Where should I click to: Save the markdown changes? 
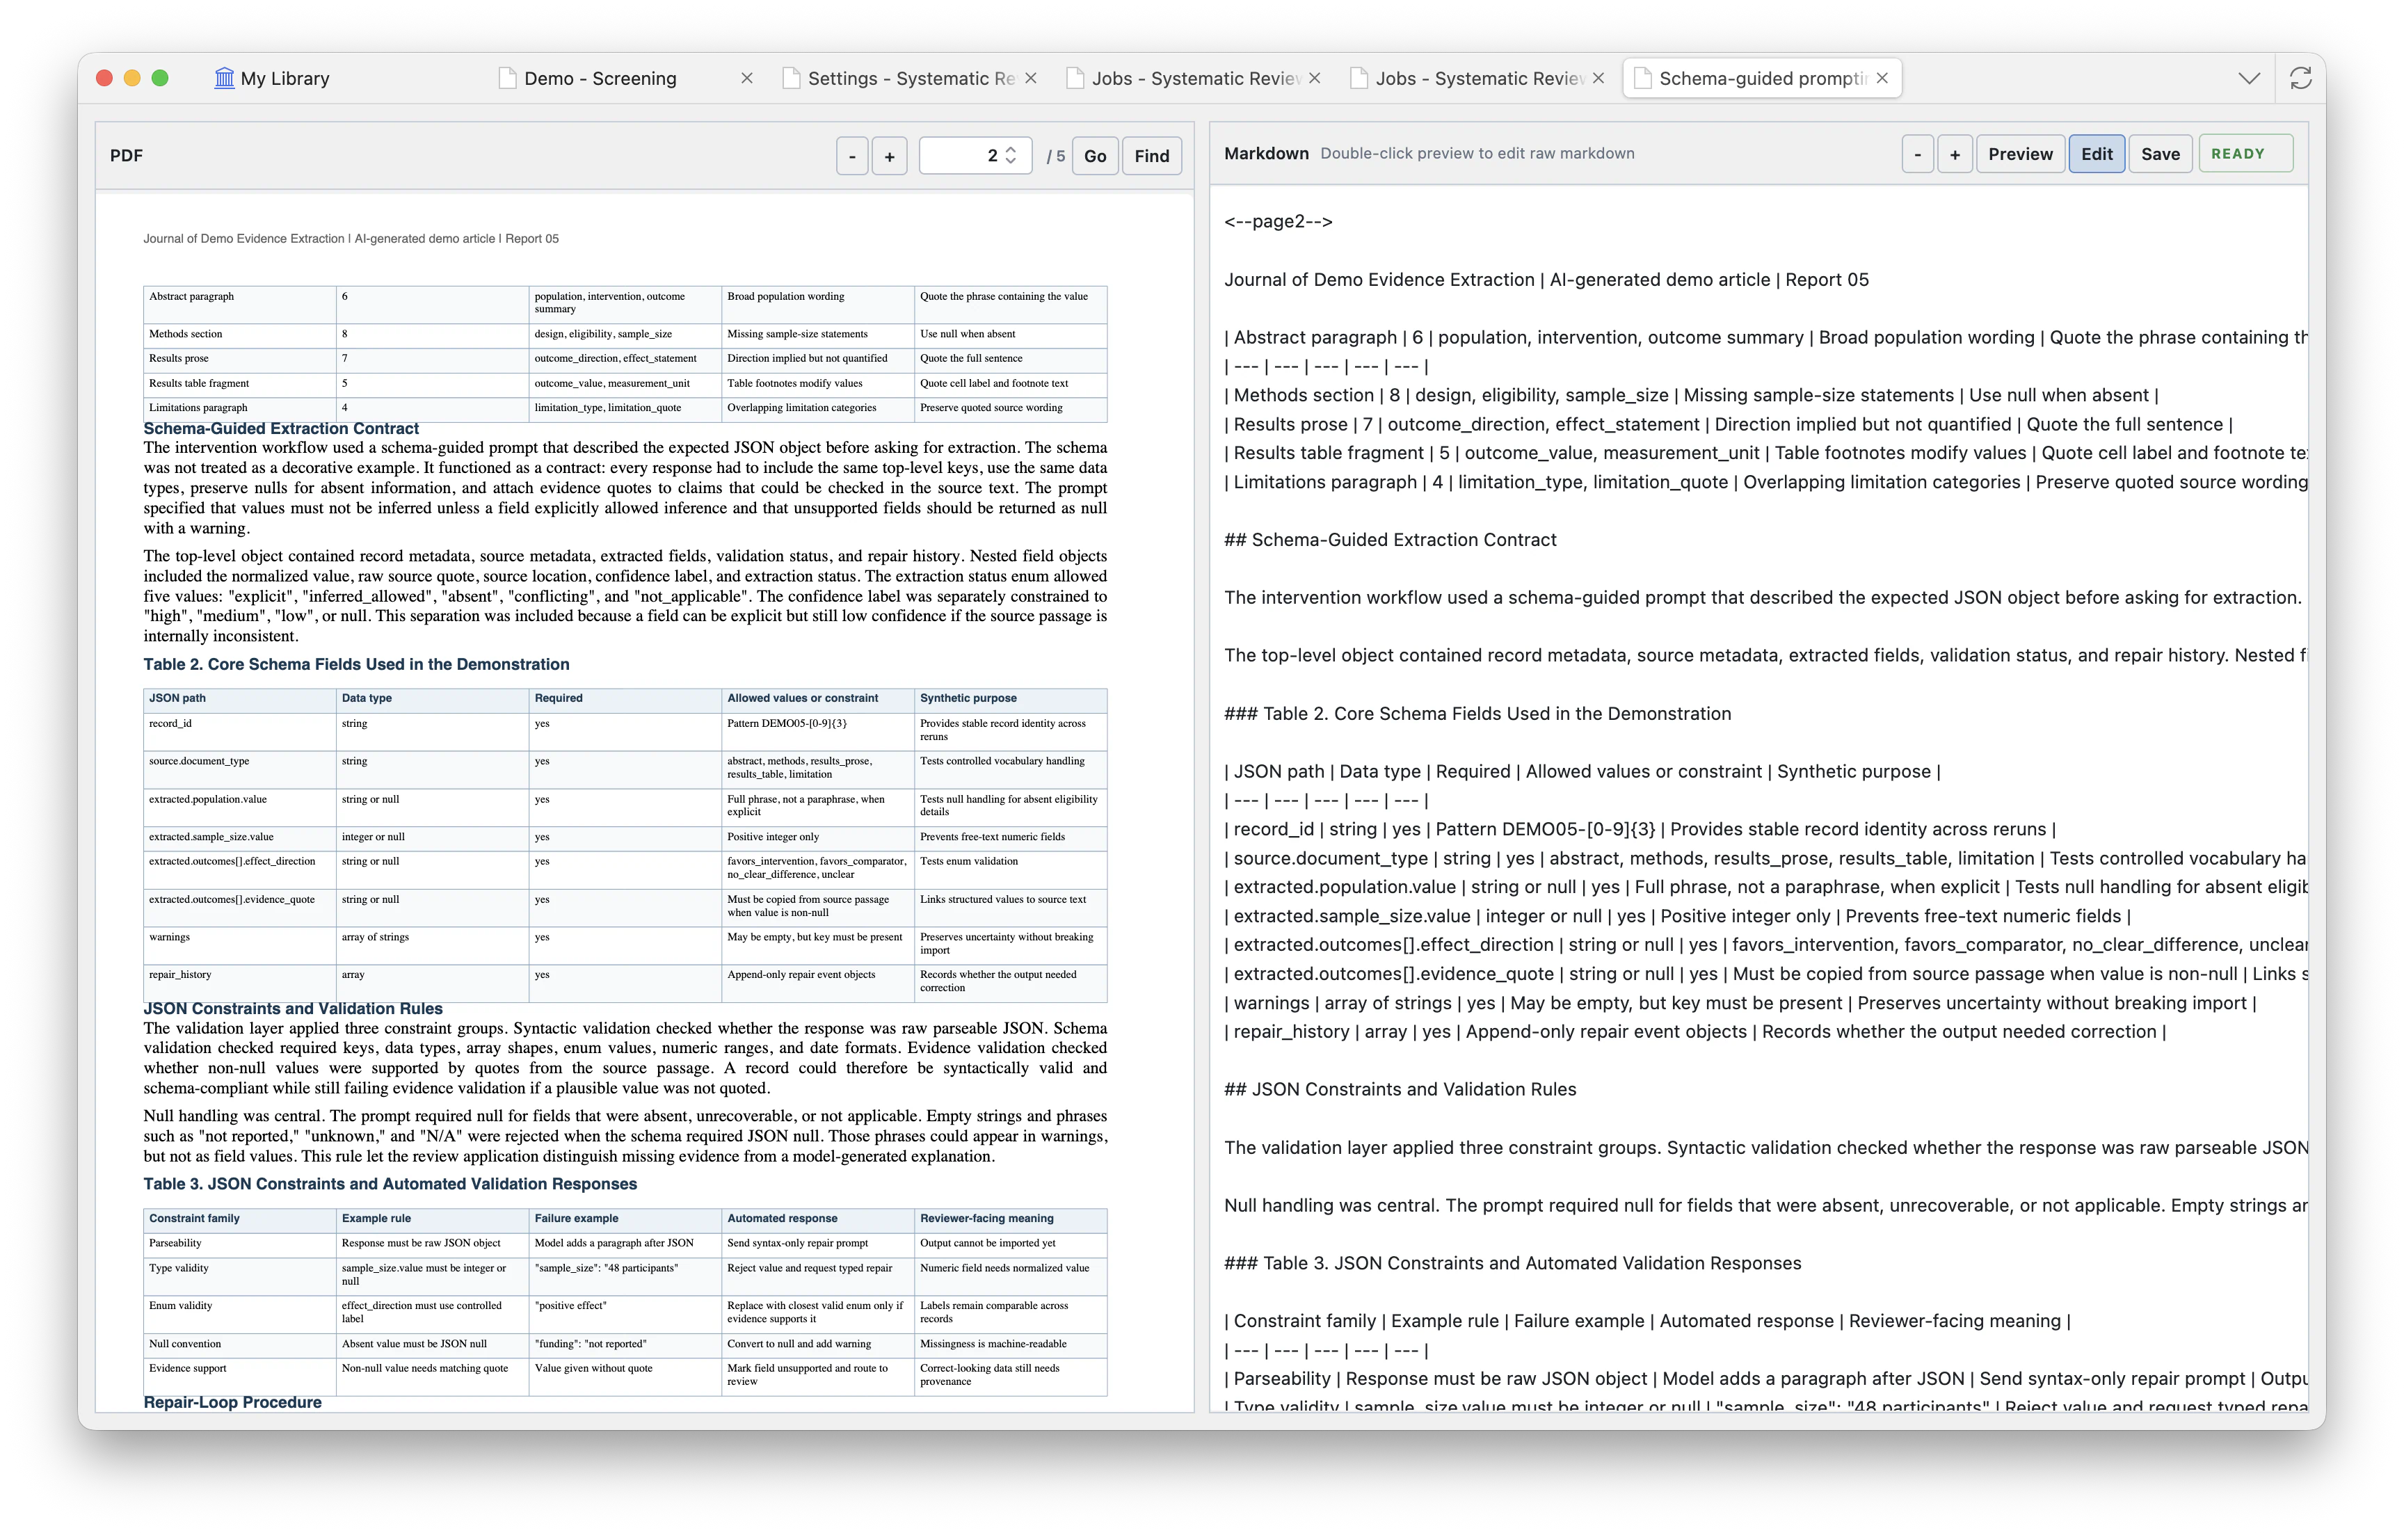[x=2159, y=154]
